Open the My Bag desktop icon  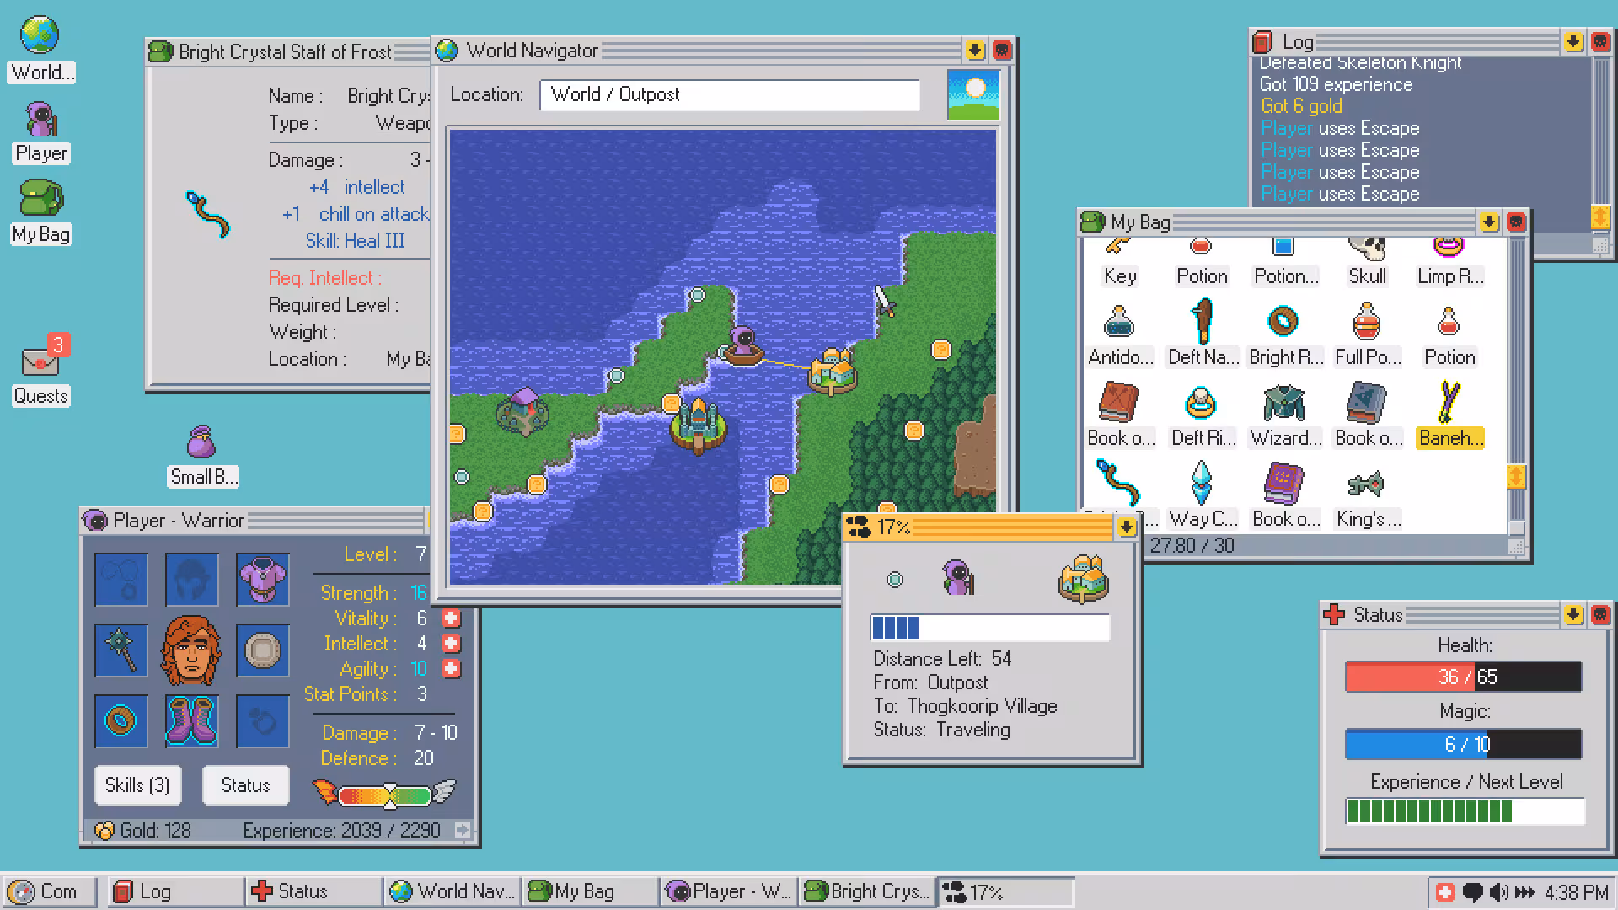coord(40,212)
